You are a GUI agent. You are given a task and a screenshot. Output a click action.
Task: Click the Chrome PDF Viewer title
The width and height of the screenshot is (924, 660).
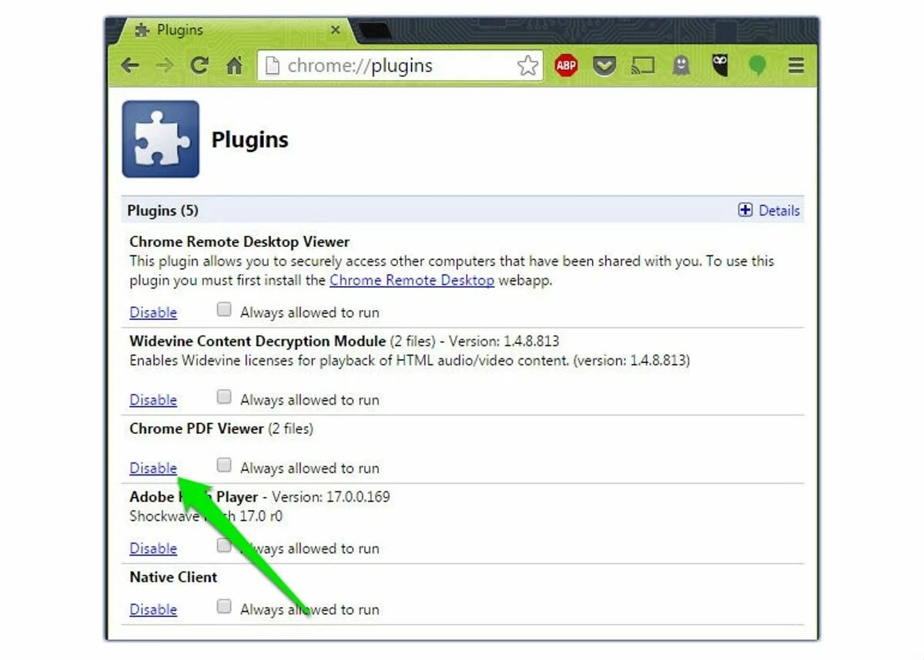(196, 428)
